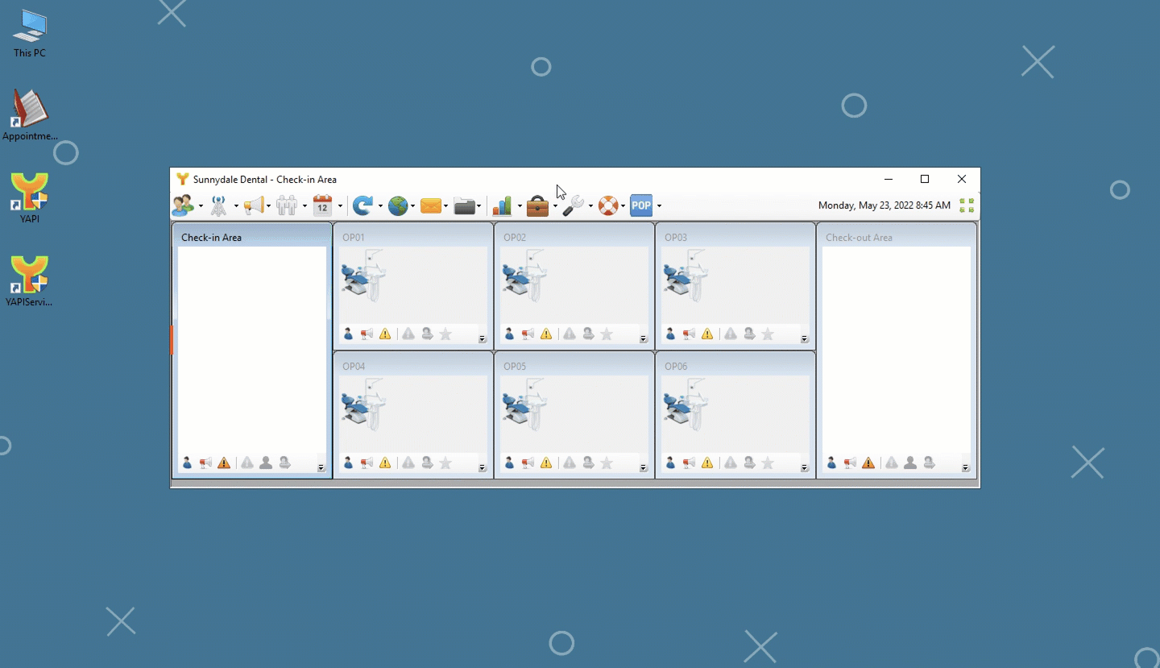Click the star icon in the OP01 panel
Image resolution: width=1160 pixels, height=668 pixels.
[445, 334]
